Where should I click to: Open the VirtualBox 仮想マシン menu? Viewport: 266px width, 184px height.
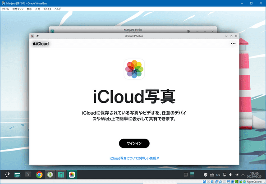[x=18, y=9]
